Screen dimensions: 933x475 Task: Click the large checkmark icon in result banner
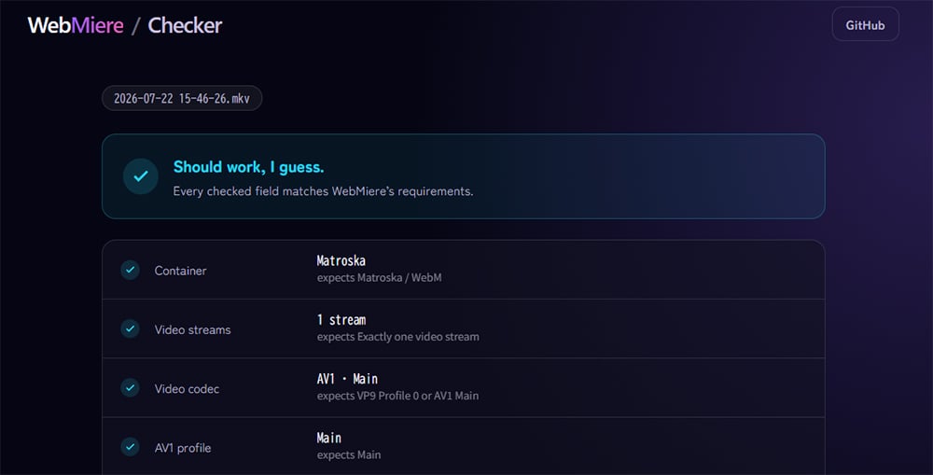pyautogui.click(x=141, y=176)
